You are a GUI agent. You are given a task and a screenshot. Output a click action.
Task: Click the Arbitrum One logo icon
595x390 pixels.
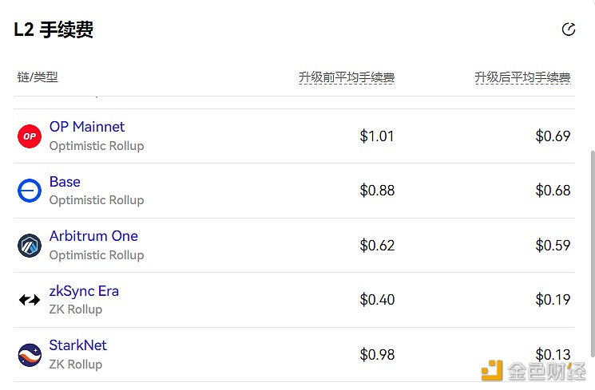(30, 246)
